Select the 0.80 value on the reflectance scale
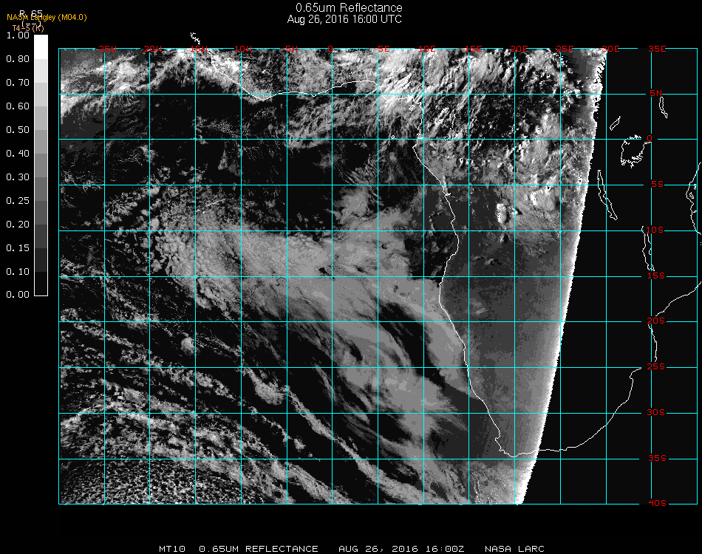The height and width of the screenshot is (554, 702). (x=18, y=59)
